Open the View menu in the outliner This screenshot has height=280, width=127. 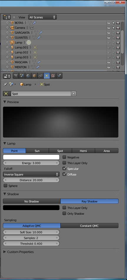click(22, 17)
